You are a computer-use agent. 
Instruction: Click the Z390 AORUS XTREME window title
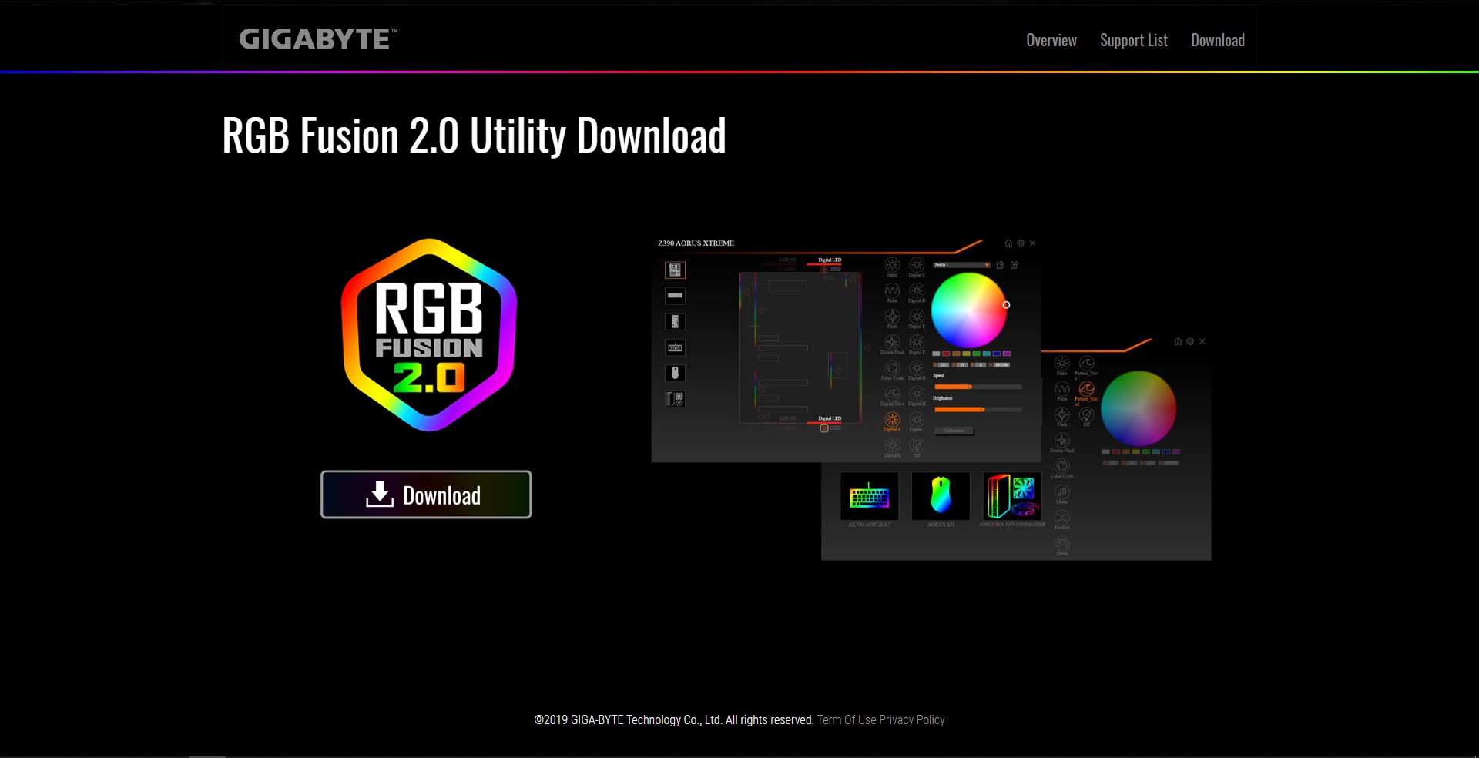696,243
